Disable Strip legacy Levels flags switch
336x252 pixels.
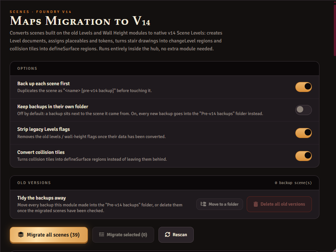[304, 133]
